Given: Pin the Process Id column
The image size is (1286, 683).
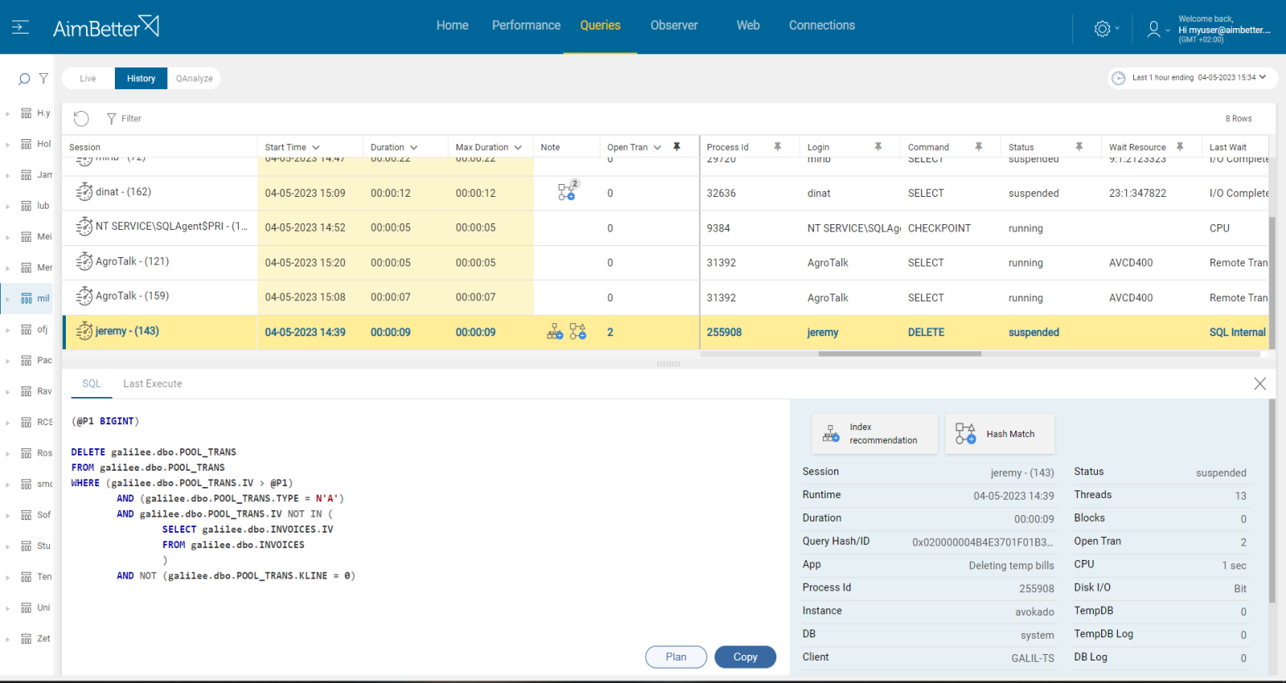Looking at the screenshot, I should tap(777, 147).
